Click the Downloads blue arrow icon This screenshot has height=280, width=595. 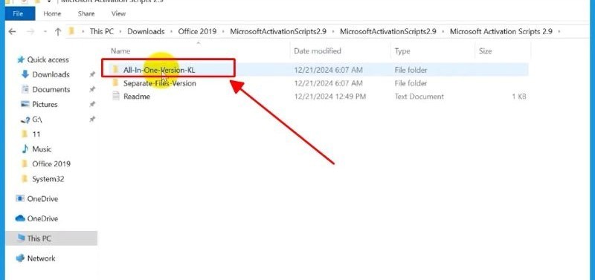pyautogui.click(x=25, y=74)
